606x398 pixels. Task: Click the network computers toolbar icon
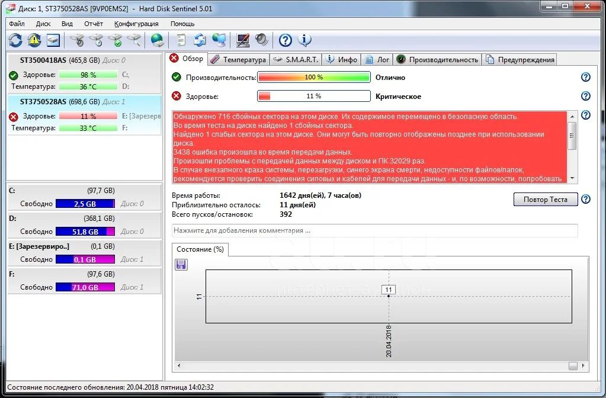219,40
